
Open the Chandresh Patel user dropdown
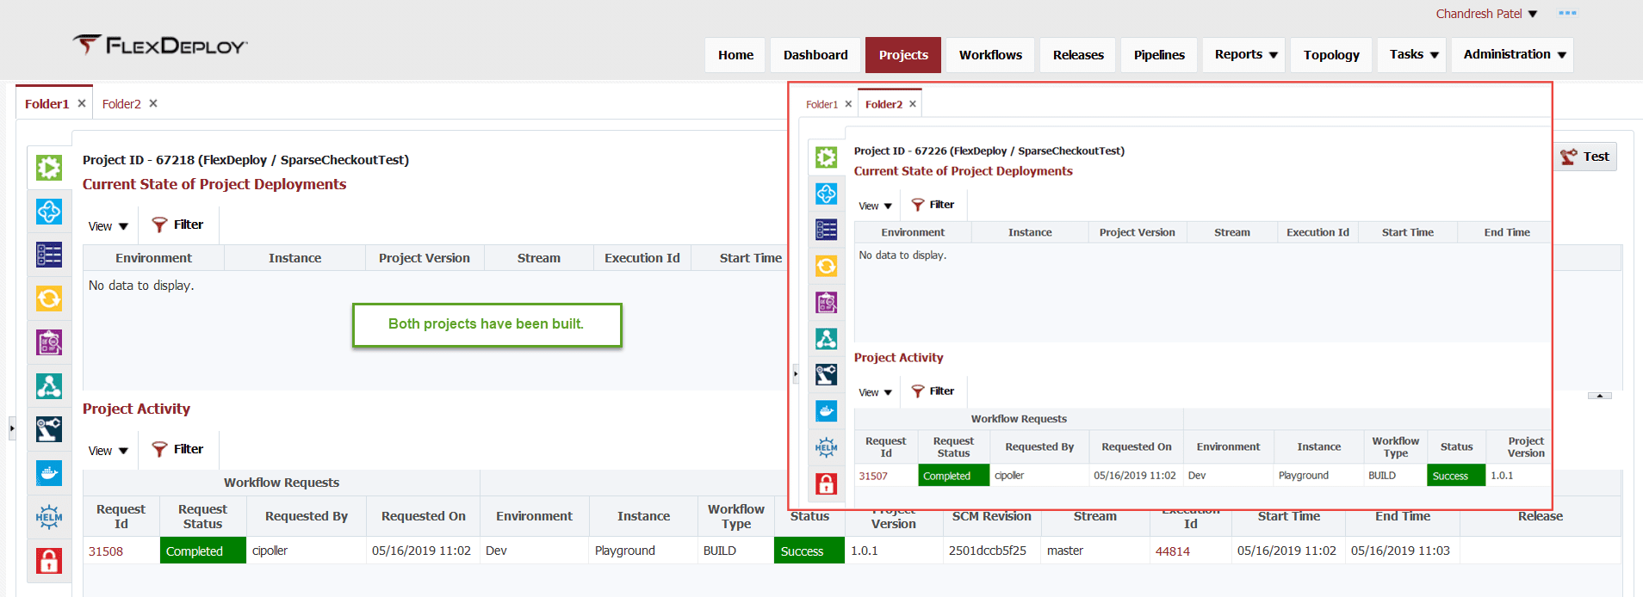point(1486,14)
